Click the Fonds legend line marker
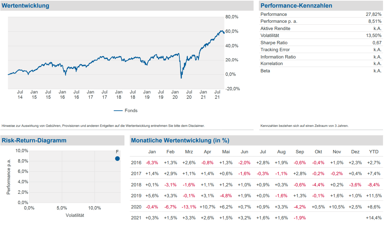 (x=118, y=111)
